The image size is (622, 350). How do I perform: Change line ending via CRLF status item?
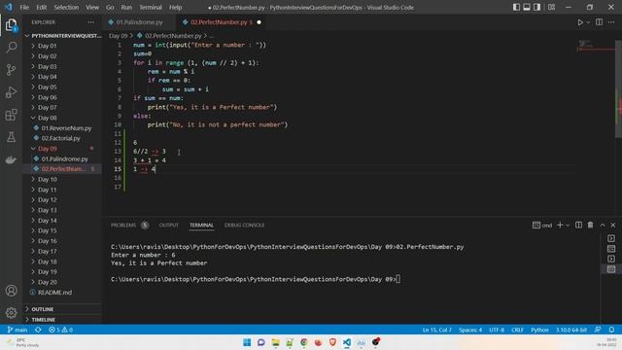click(517, 330)
